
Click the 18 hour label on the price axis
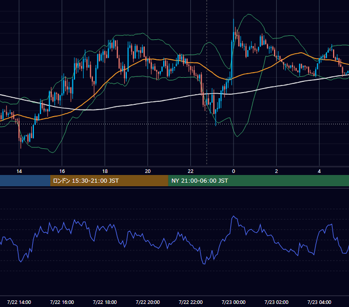105,171
